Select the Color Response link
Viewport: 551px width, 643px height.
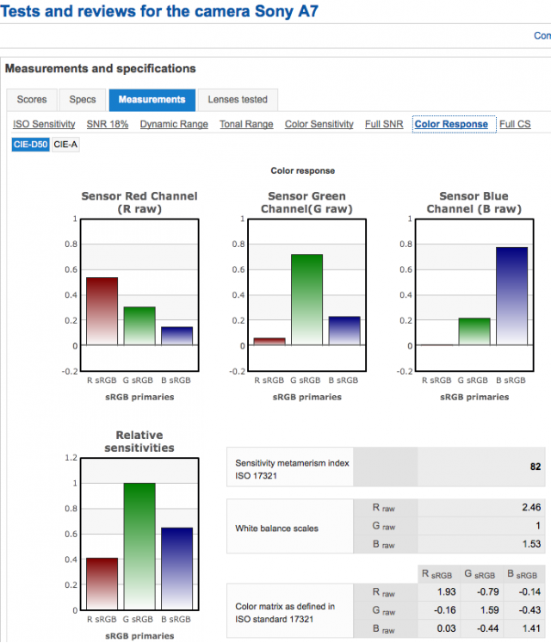[451, 124]
